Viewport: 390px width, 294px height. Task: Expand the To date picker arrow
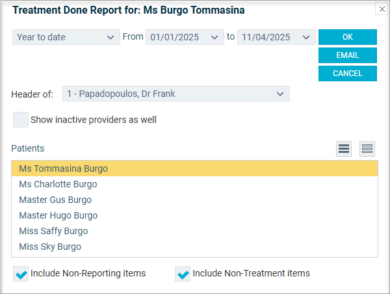pyautogui.click(x=306, y=37)
